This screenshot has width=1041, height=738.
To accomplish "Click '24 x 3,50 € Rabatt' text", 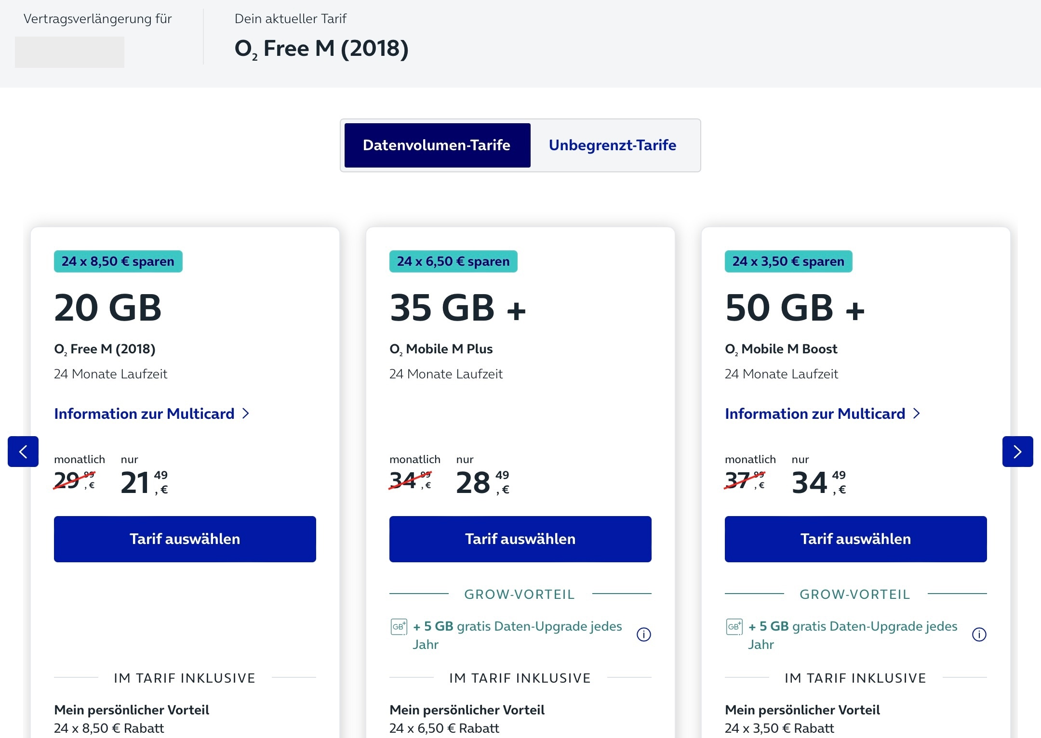I will [779, 728].
